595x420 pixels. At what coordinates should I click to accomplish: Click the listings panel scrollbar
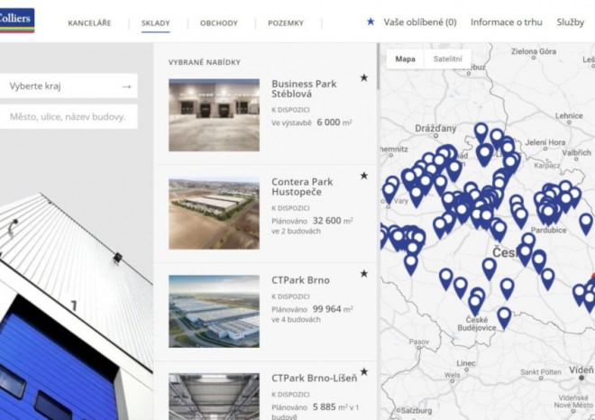378,67
